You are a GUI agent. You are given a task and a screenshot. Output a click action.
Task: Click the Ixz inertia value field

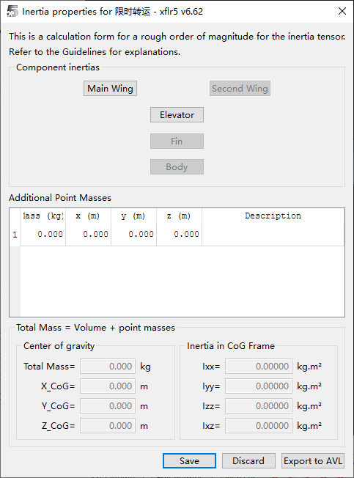point(259,425)
